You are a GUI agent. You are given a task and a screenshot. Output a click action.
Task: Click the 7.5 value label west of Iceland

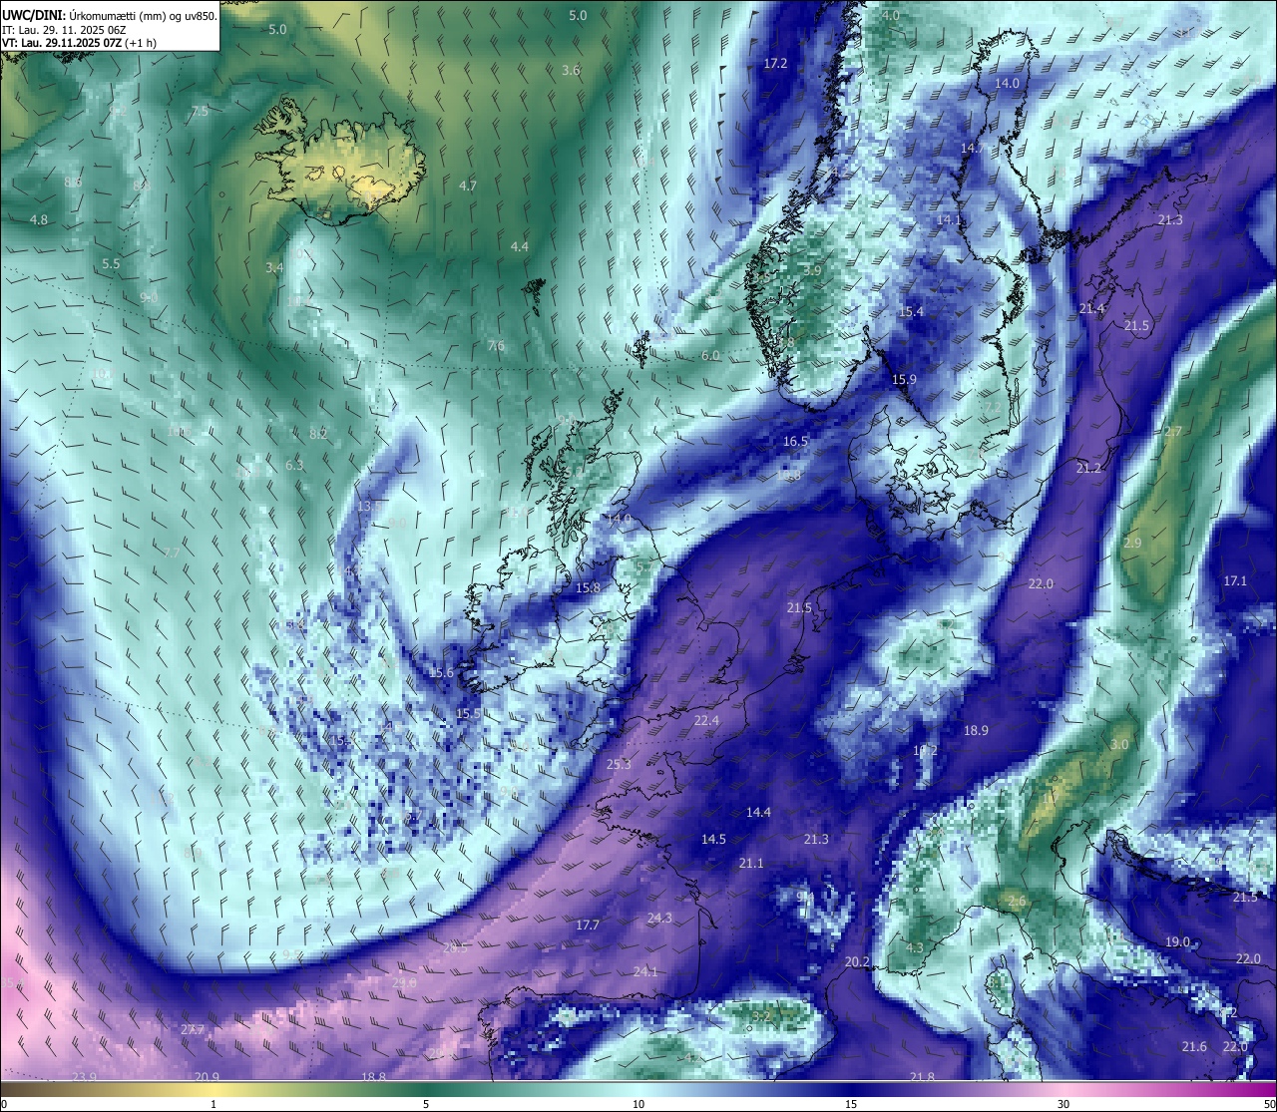click(200, 112)
